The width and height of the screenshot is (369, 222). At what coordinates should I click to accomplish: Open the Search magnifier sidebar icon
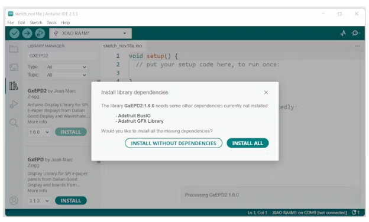pyautogui.click(x=14, y=123)
